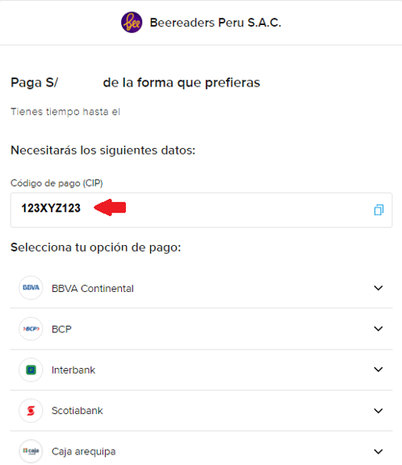Expand the BCP option chevron
Image resolution: width=402 pixels, height=465 pixels.
(379, 328)
